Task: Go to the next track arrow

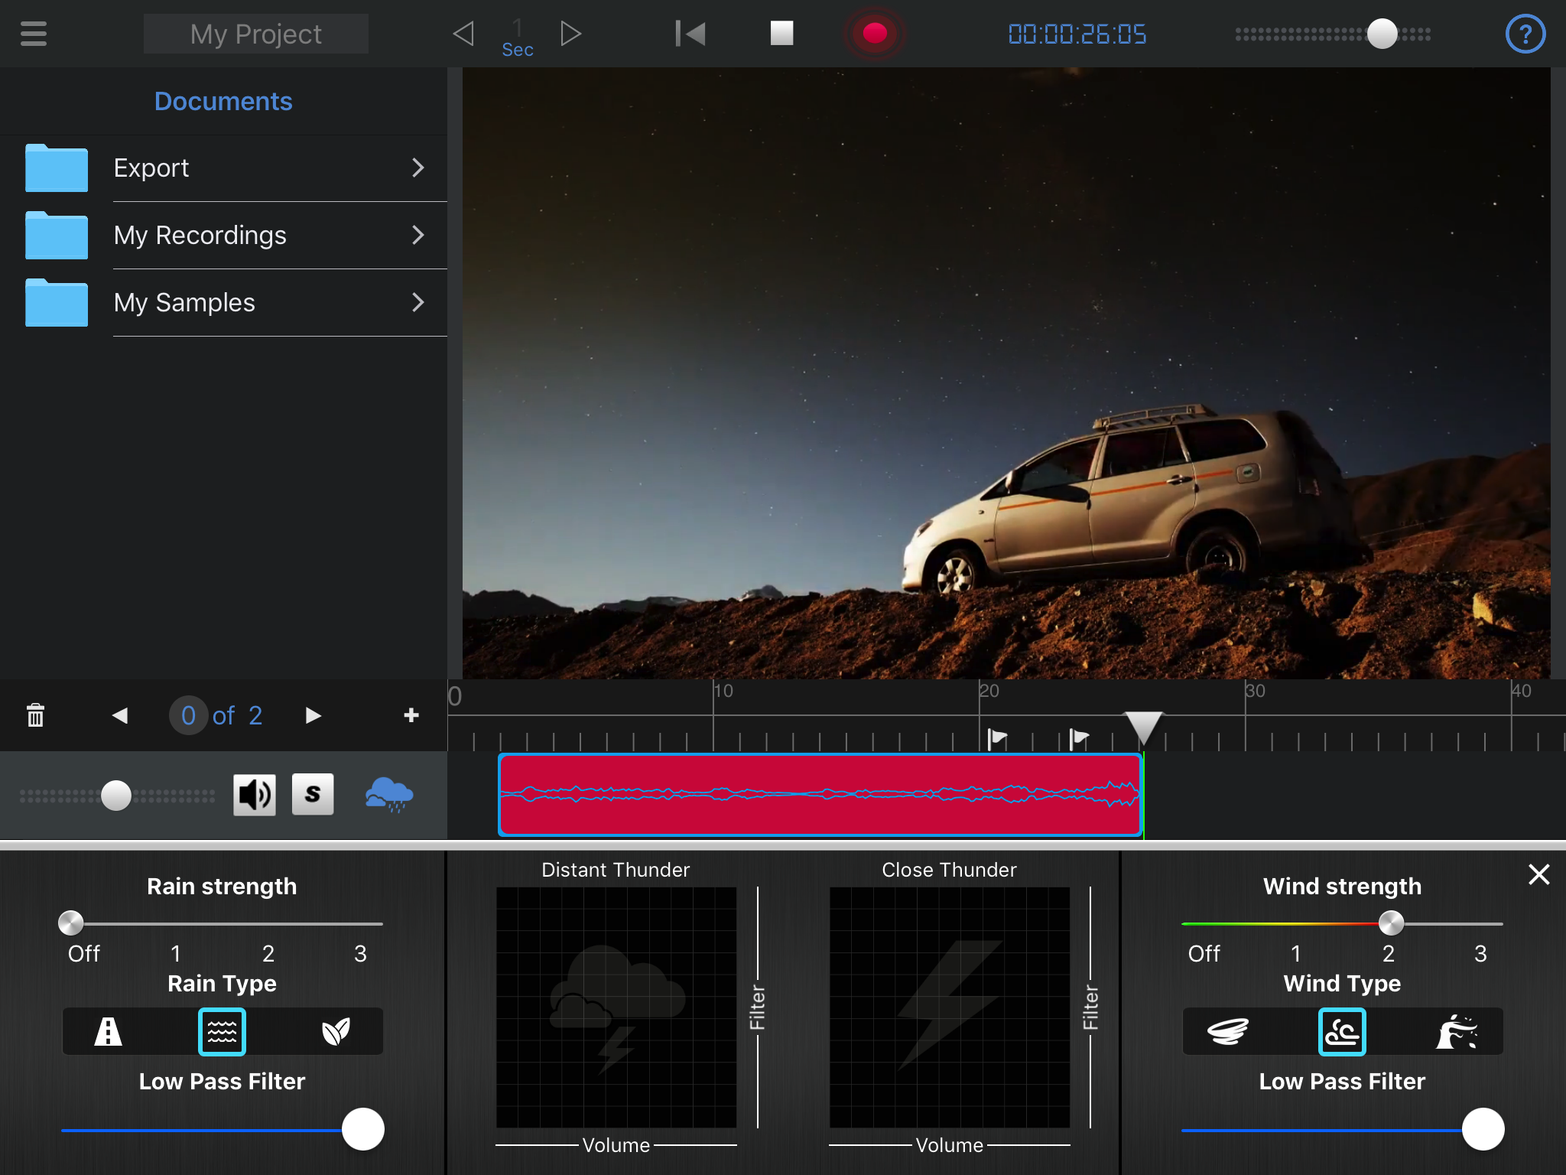Action: pos(313,715)
